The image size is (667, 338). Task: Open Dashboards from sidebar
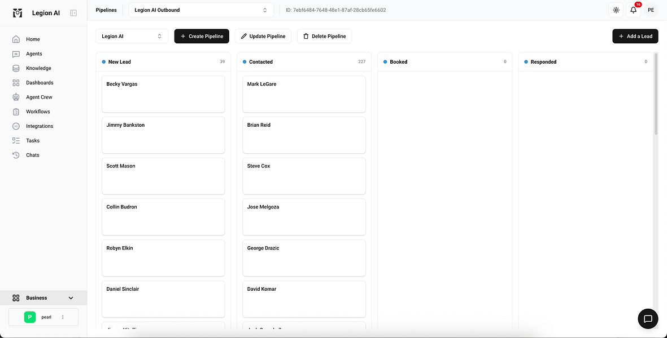coord(40,83)
